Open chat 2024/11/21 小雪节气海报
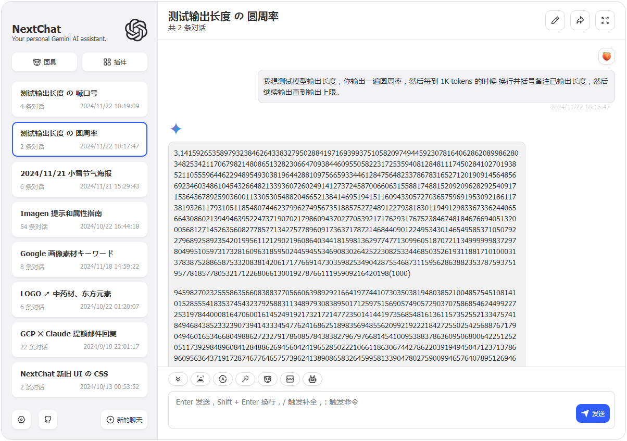Screen dimensions: 627x441 pos(80,180)
